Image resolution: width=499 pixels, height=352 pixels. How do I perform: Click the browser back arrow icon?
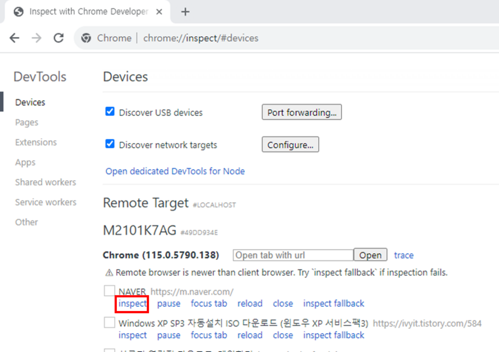coord(14,37)
